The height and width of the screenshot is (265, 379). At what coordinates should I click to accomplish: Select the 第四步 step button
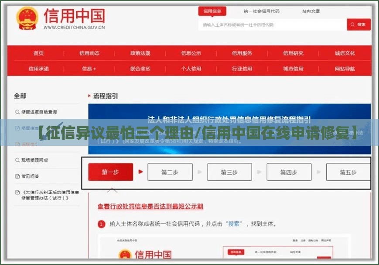pos(289,172)
